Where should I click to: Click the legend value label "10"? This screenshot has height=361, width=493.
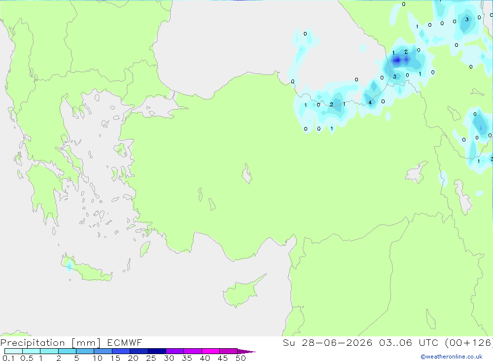(98, 358)
